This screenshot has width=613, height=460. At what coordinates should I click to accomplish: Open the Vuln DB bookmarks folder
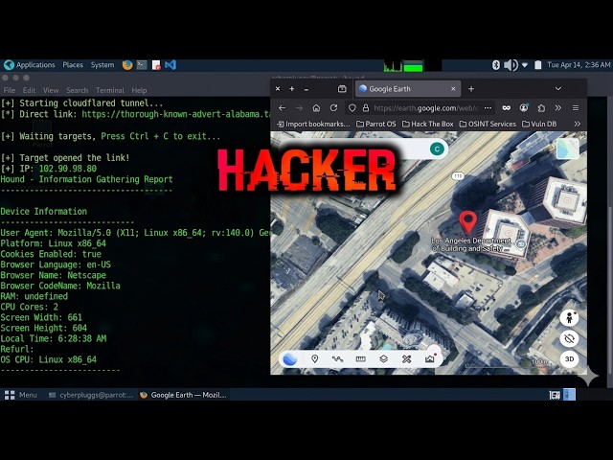[x=539, y=124]
